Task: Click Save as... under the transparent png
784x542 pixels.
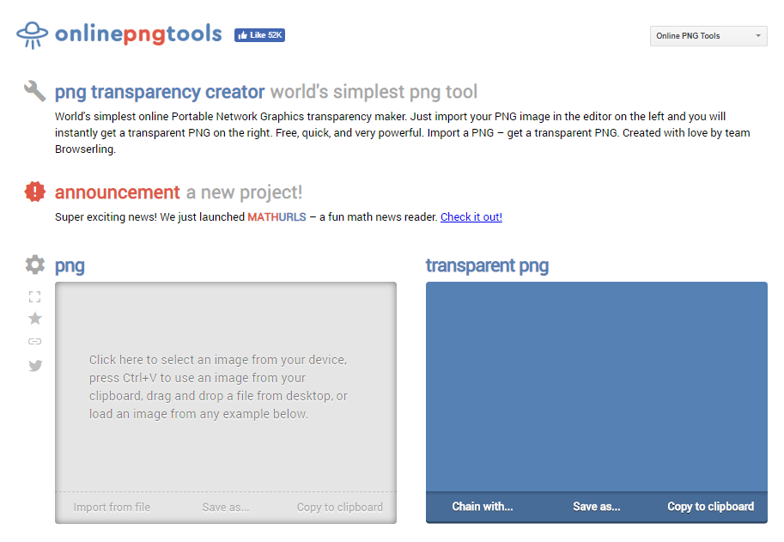Action: (x=597, y=506)
